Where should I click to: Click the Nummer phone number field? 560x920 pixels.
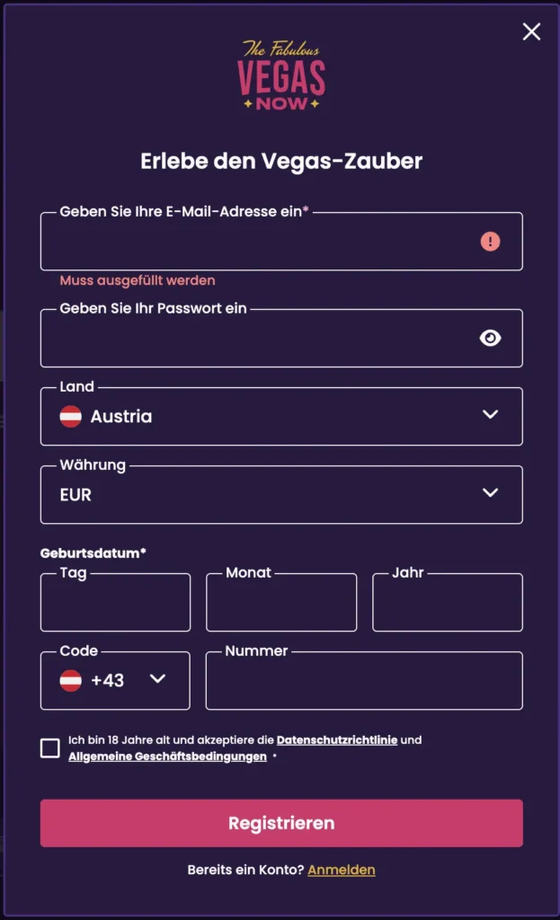(364, 681)
